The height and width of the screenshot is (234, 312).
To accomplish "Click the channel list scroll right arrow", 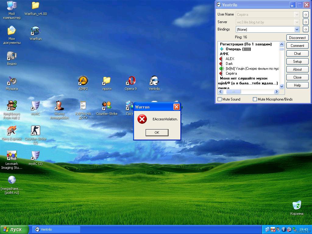I will tap(276, 91).
